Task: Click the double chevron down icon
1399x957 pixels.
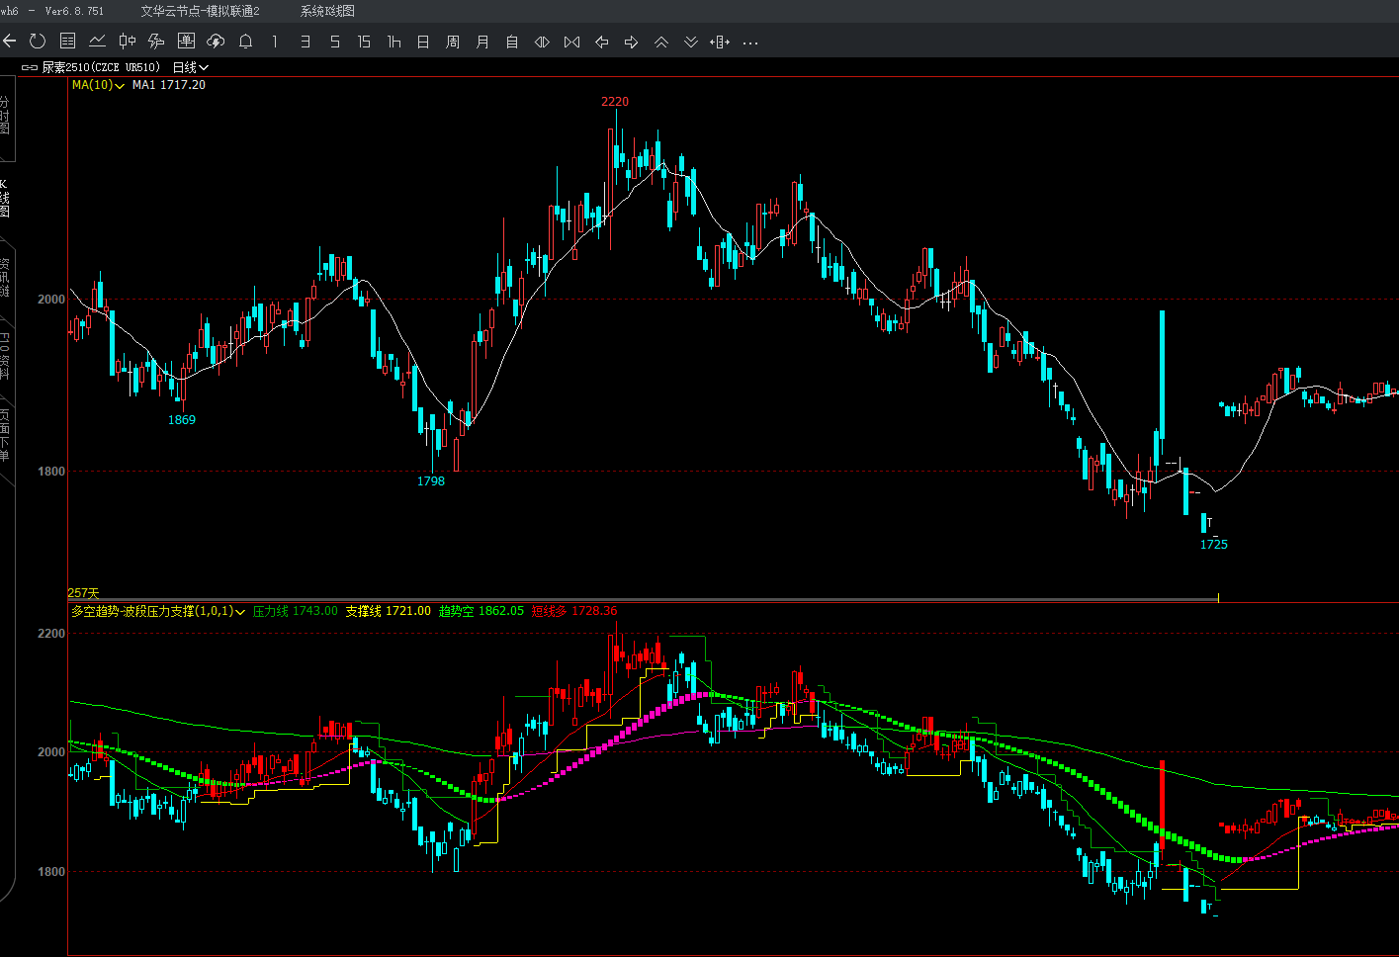Action: [x=690, y=42]
